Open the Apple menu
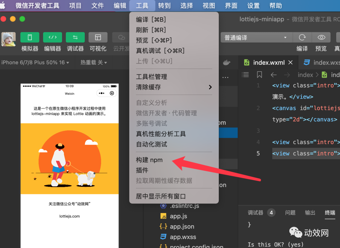The width and height of the screenshot is (340, 248). pyautogui.click(x=3, y=5)
